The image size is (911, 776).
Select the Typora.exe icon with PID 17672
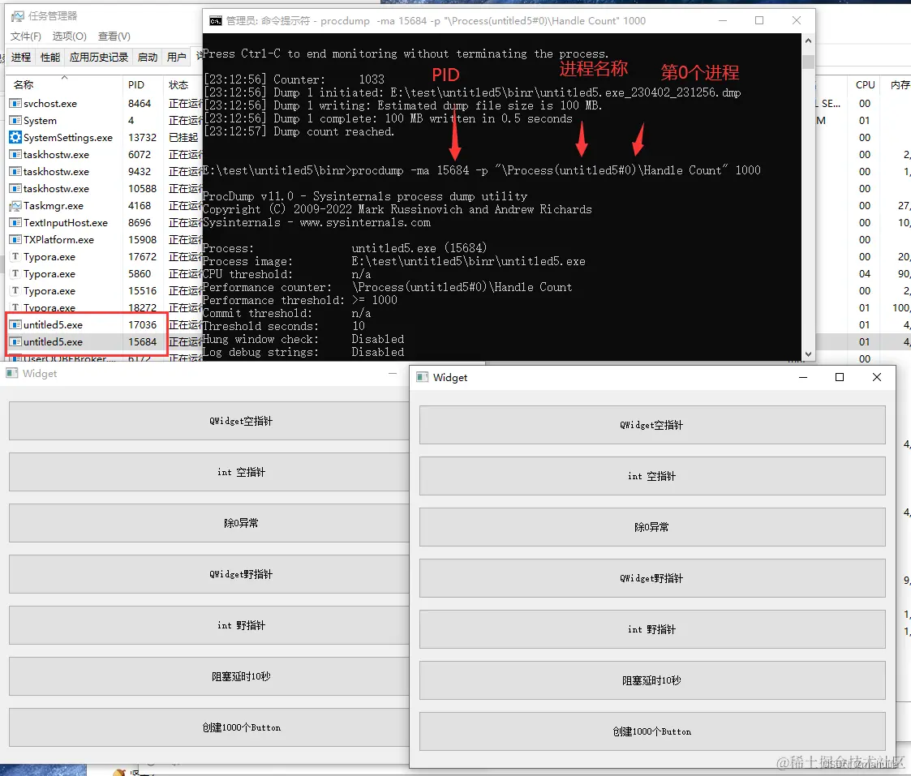(x=15, y=257)
